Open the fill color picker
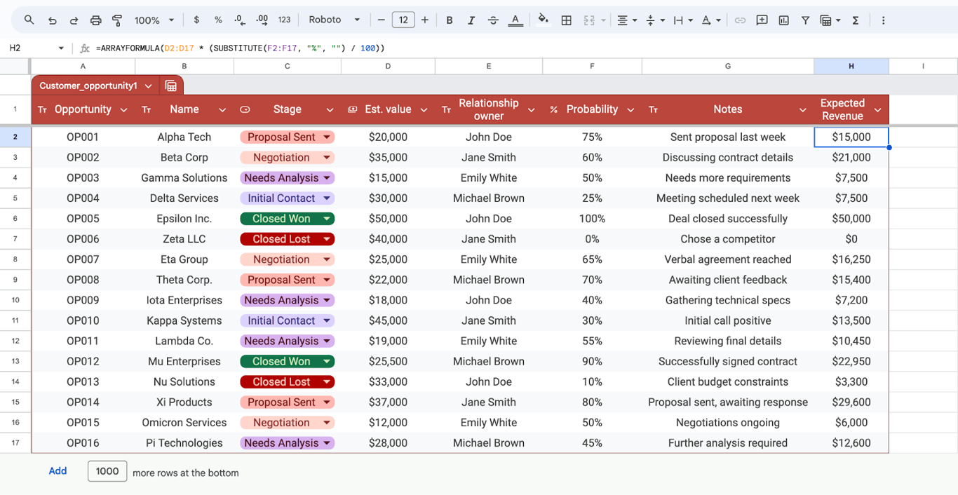Image resolution: width=958 pixels, height=495 pixels. tap(543, 20)
